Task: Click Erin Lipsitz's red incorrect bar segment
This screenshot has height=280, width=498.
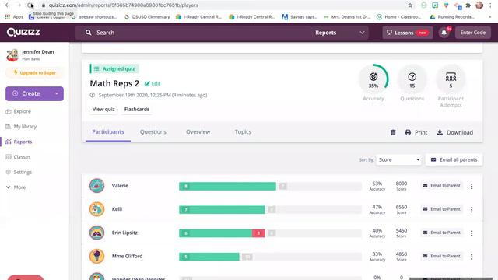Action: tap(258, 233)
